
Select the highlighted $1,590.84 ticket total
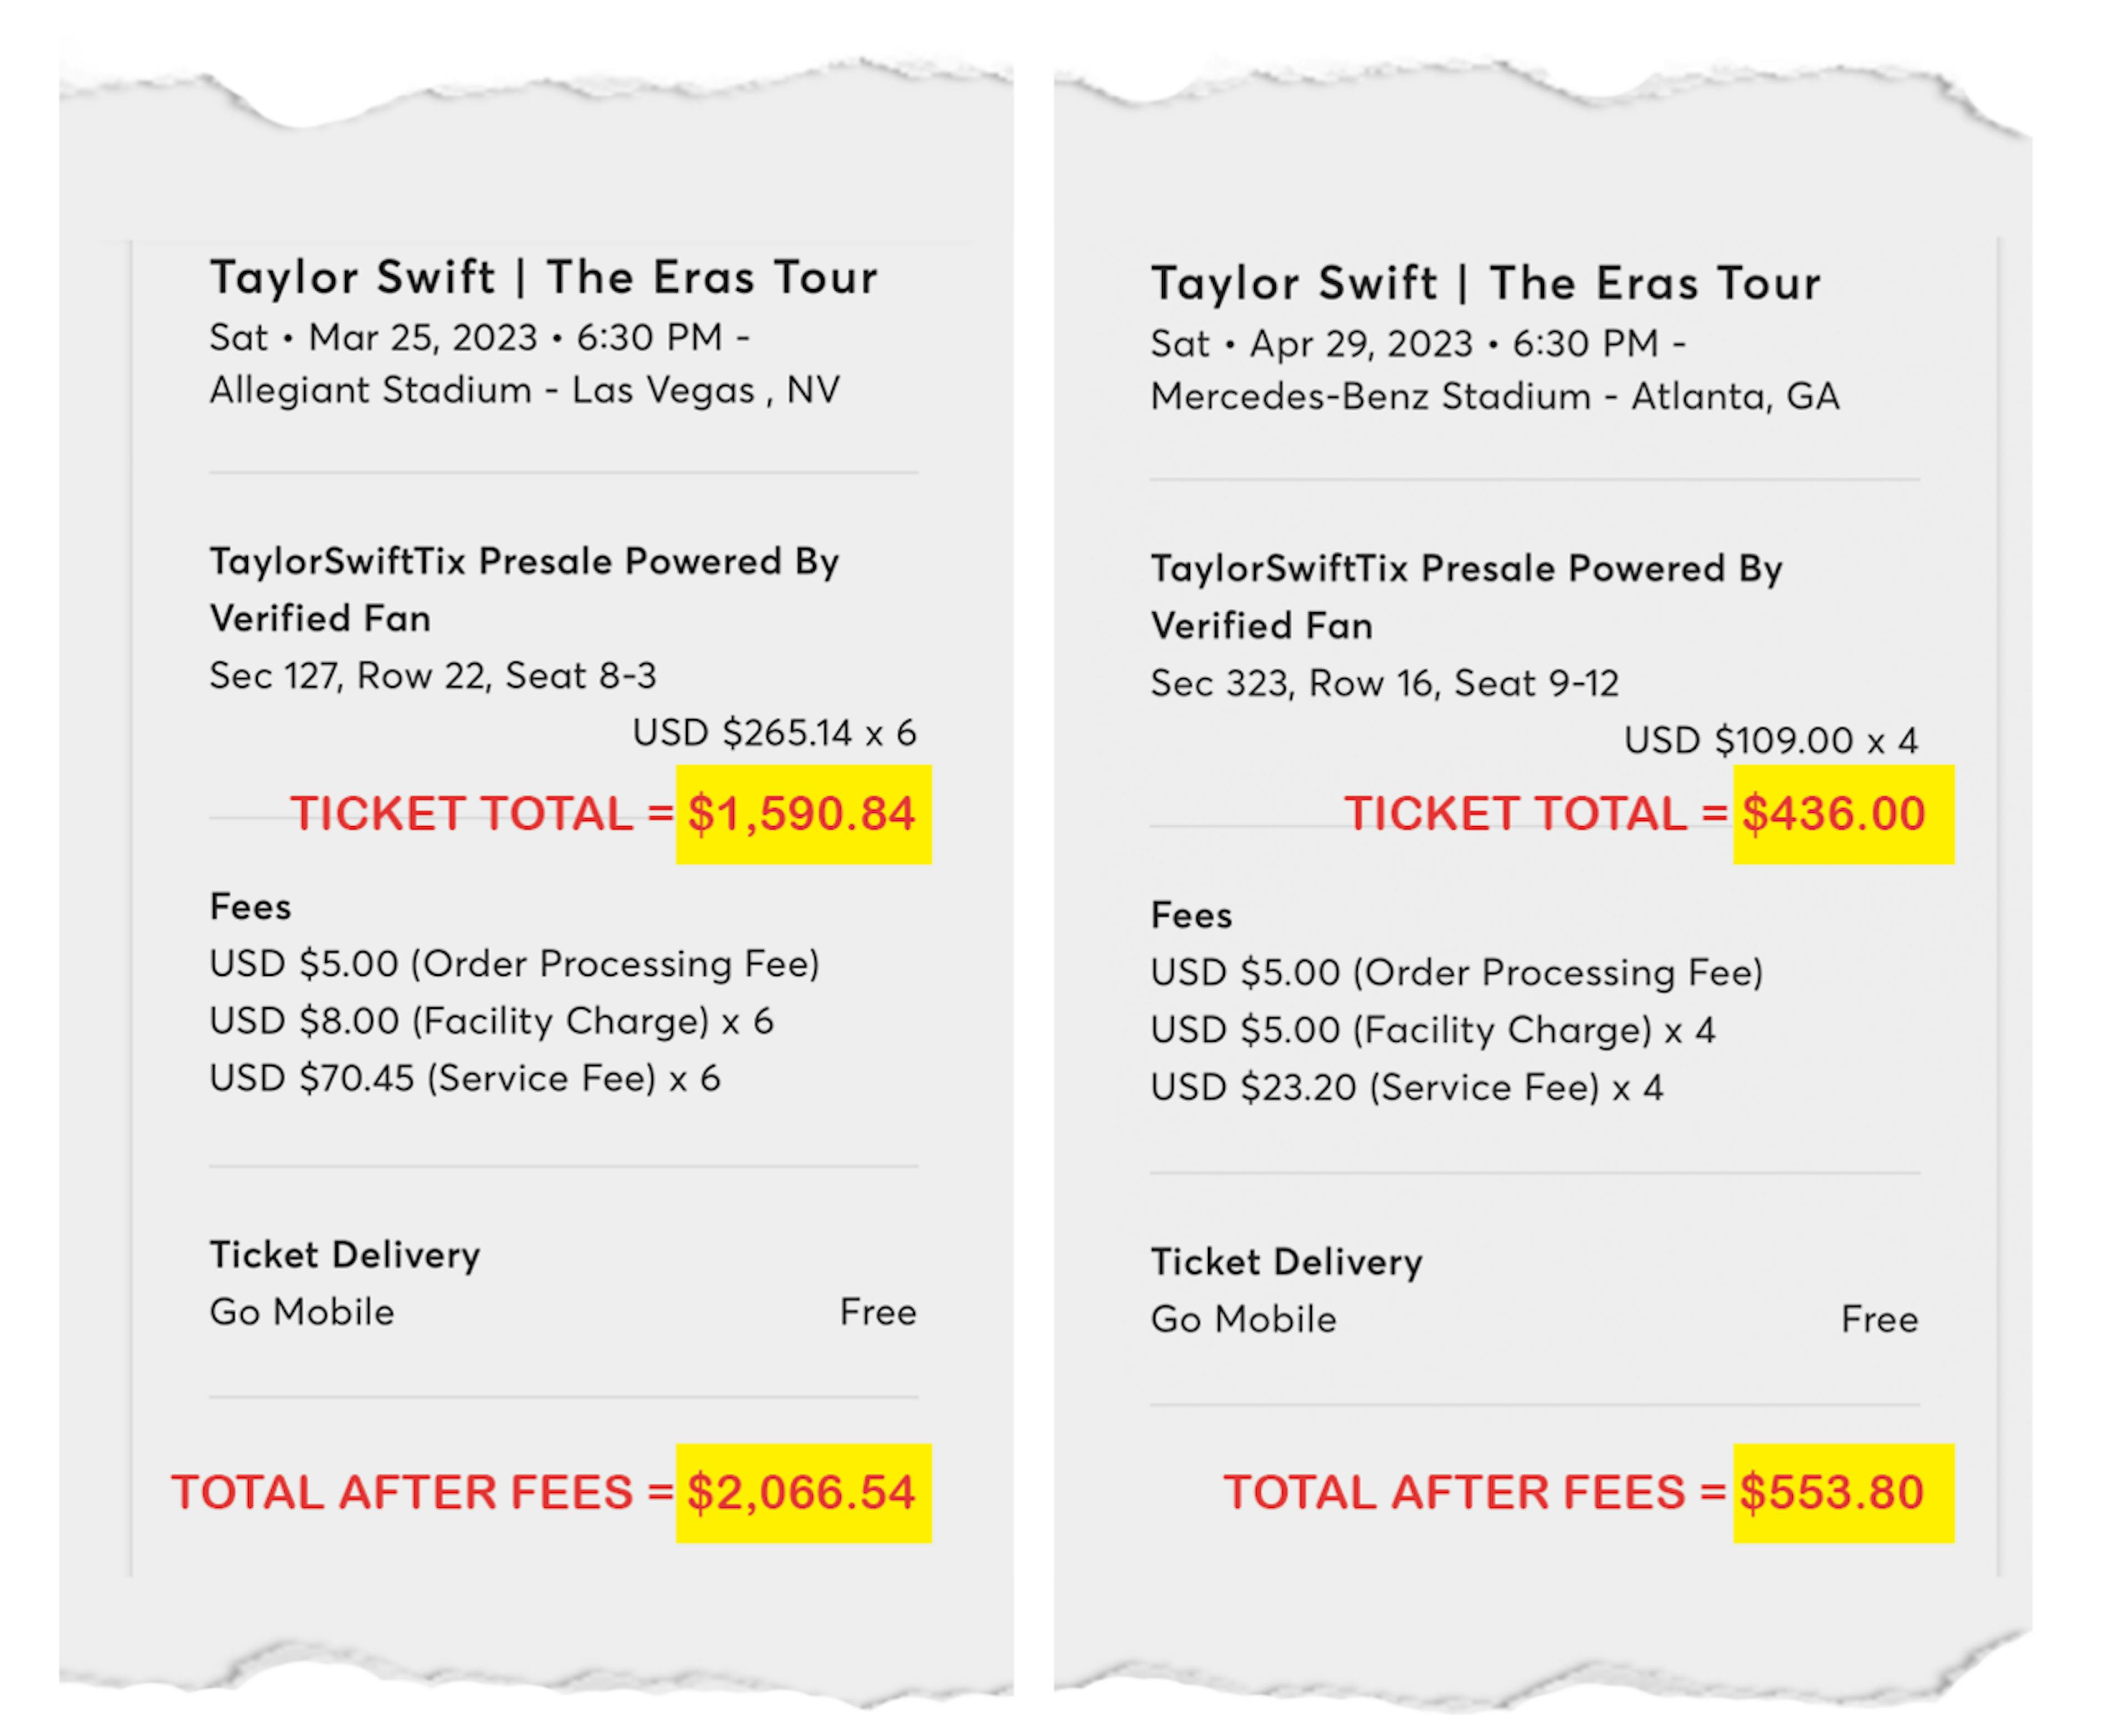pyautogui.click(x=804, y=814)
